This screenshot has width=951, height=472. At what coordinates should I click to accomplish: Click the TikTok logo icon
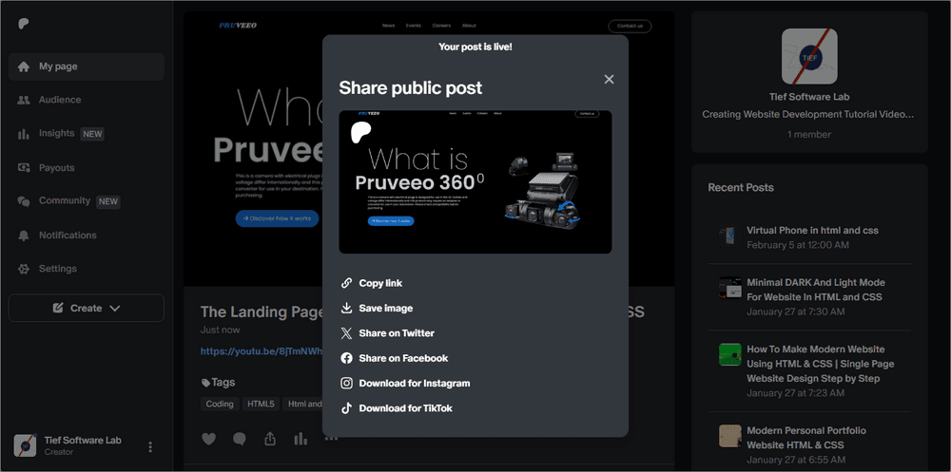point(346,407)
